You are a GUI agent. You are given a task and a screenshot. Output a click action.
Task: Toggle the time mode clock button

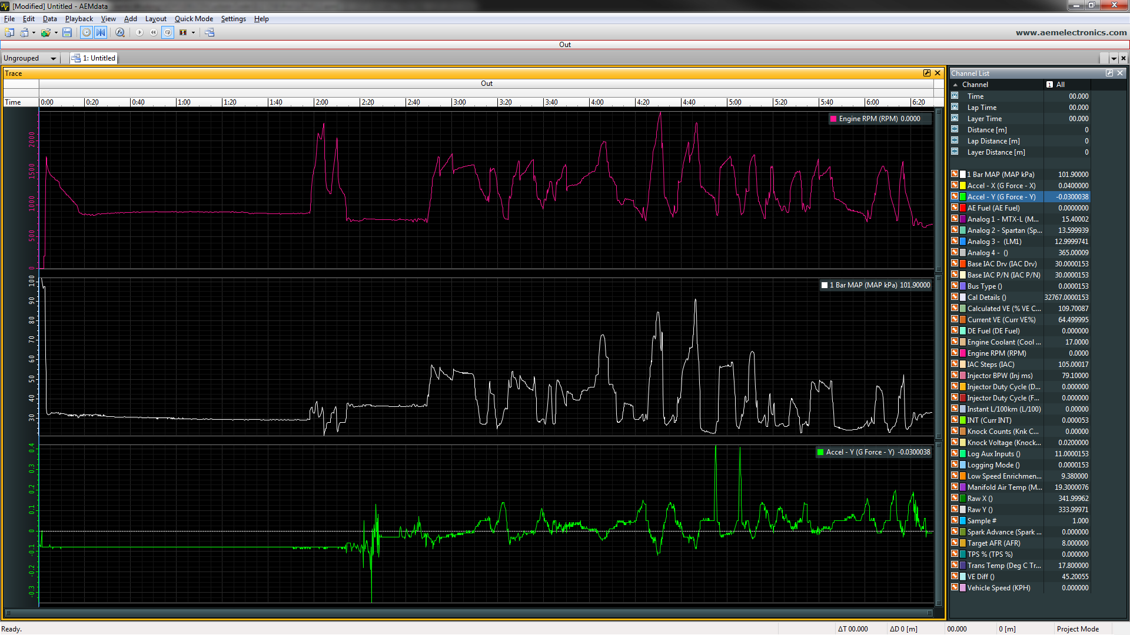87,32
